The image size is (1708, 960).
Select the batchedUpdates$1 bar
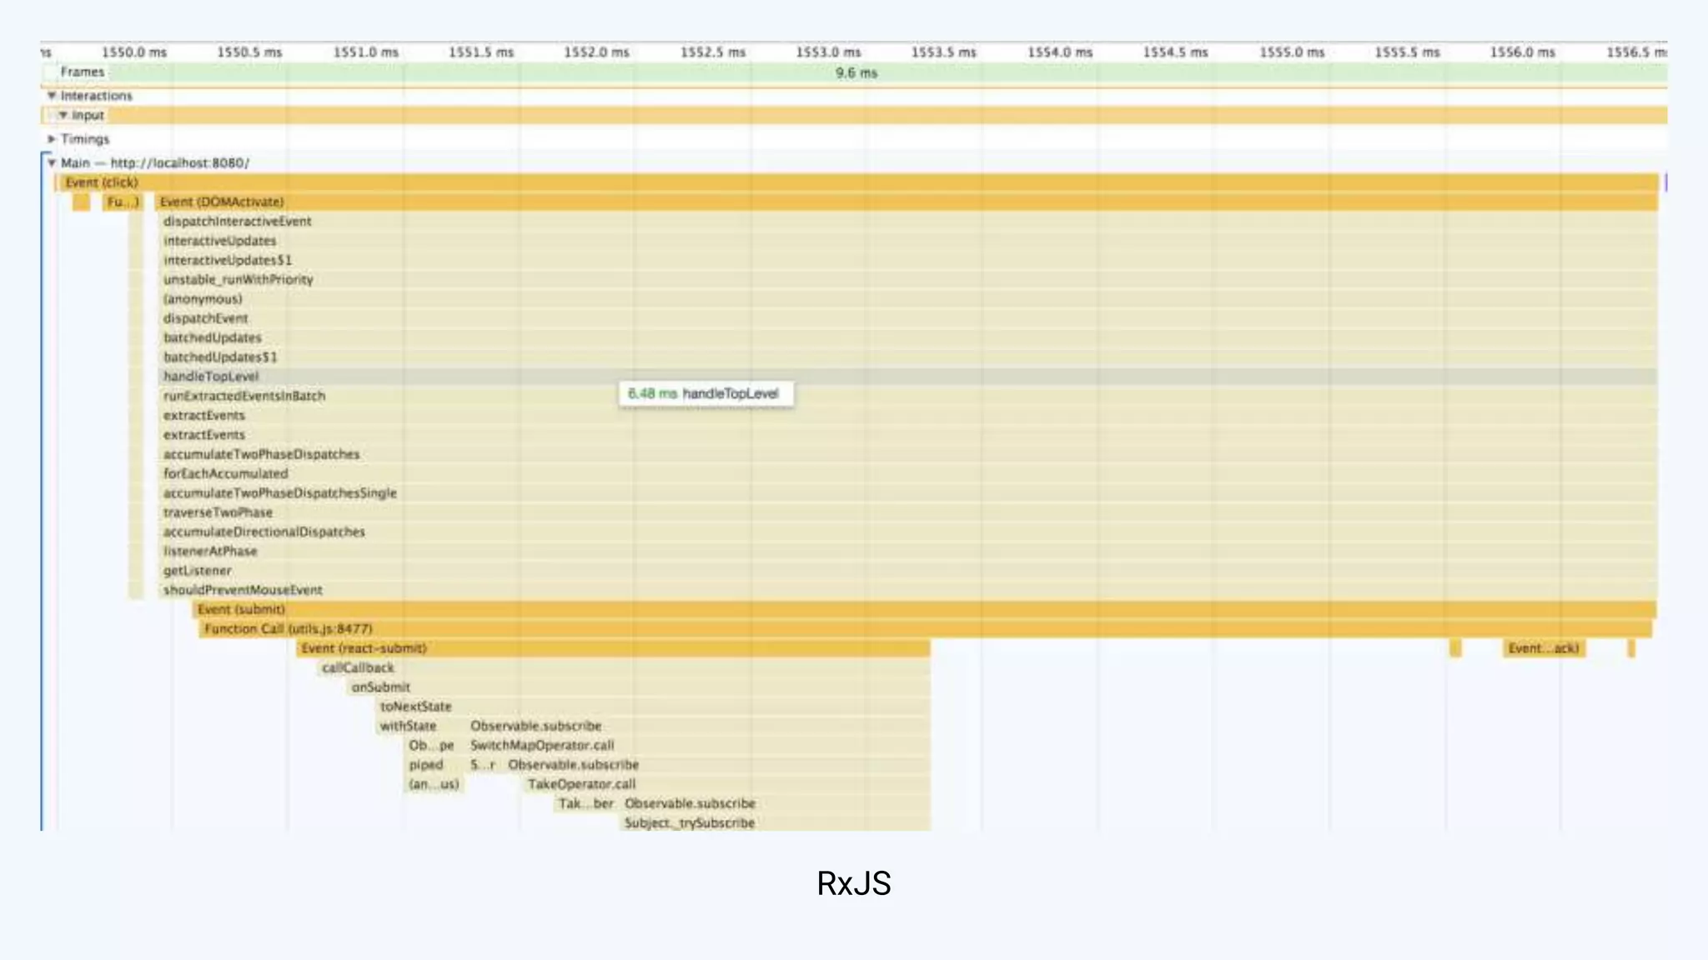(907, 357)
